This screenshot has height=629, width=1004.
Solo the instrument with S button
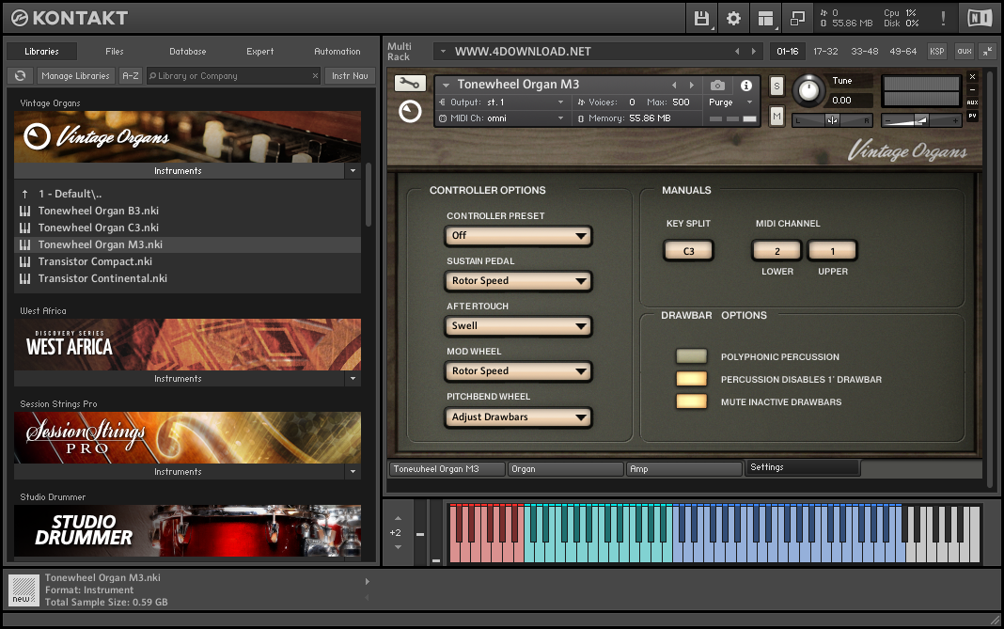pos(777,86)
